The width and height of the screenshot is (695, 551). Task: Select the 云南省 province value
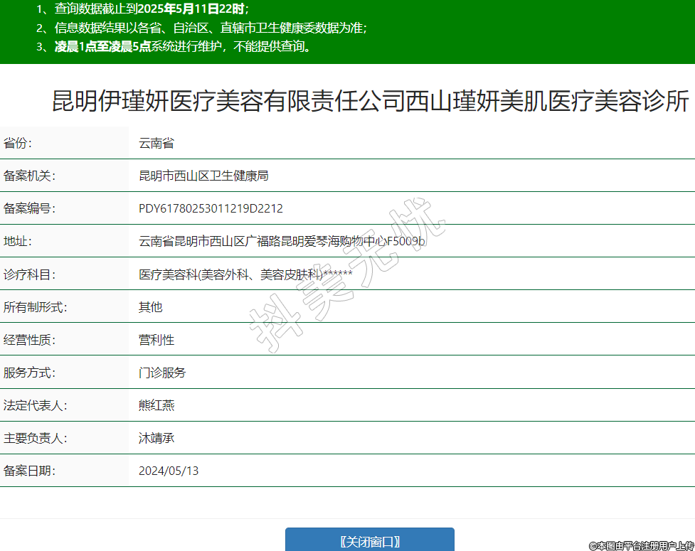click(x=156, y=143)
